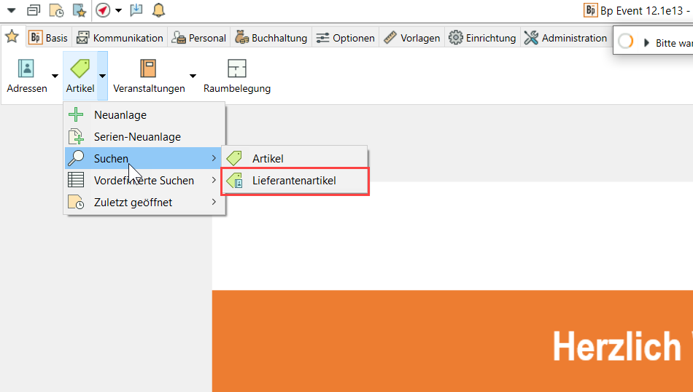Select Lieferantenartikel from the Suchen submenu
Screen dimensions: 693x392
click(x=294, y=180)
